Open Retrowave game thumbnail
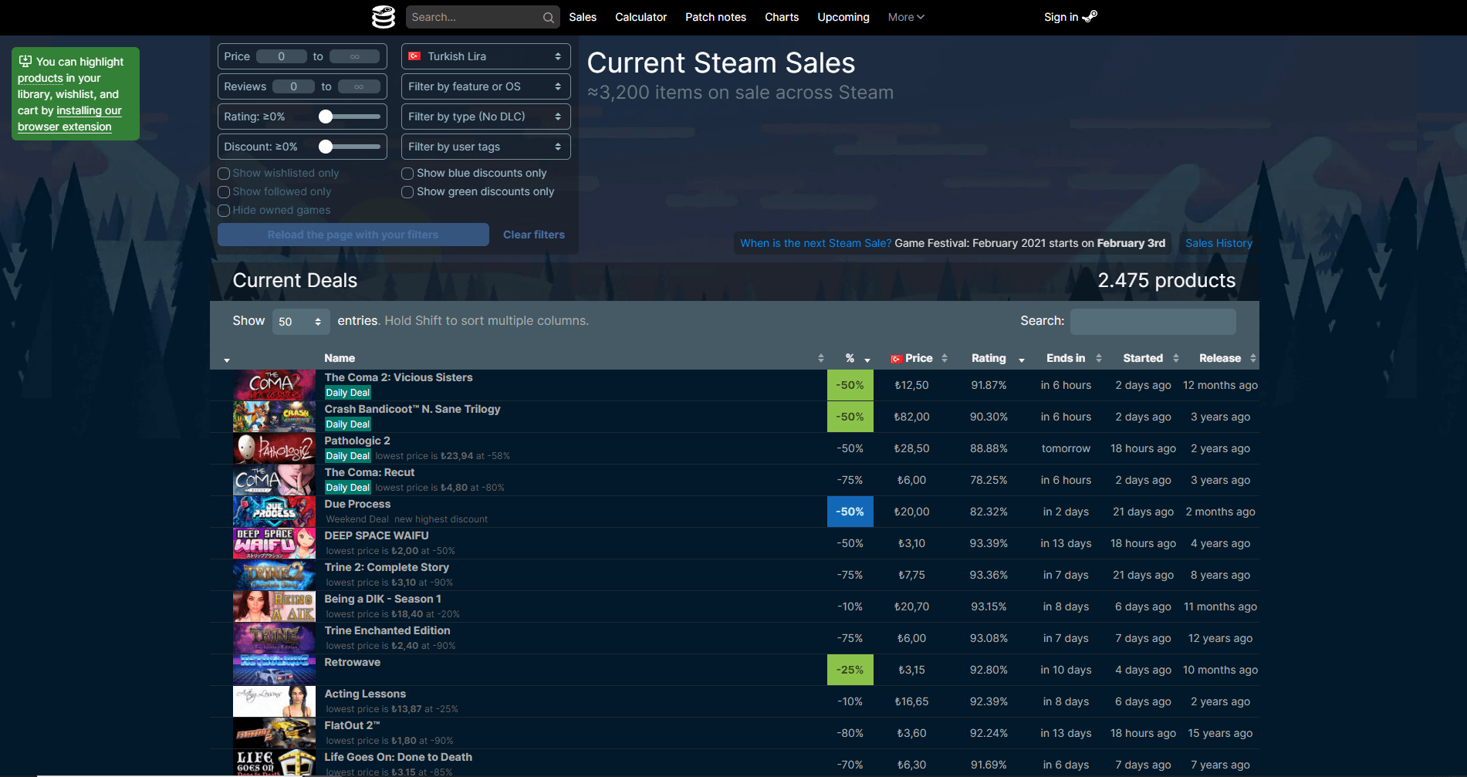 (x=274, y=670)
